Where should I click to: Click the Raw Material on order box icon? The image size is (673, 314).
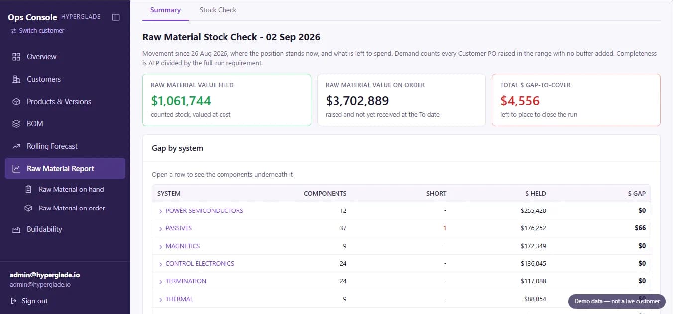click(28, 208)
